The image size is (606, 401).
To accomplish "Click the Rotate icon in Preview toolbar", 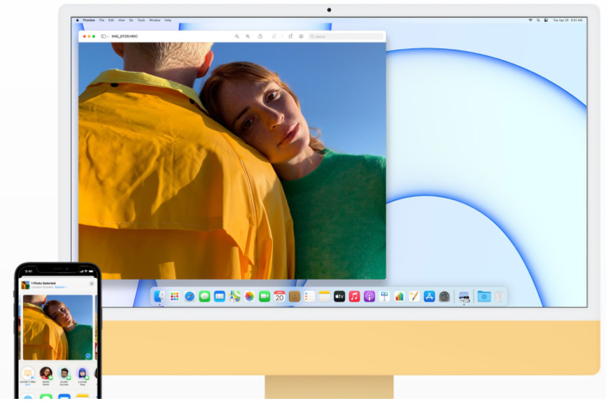I will coord(290,36).
